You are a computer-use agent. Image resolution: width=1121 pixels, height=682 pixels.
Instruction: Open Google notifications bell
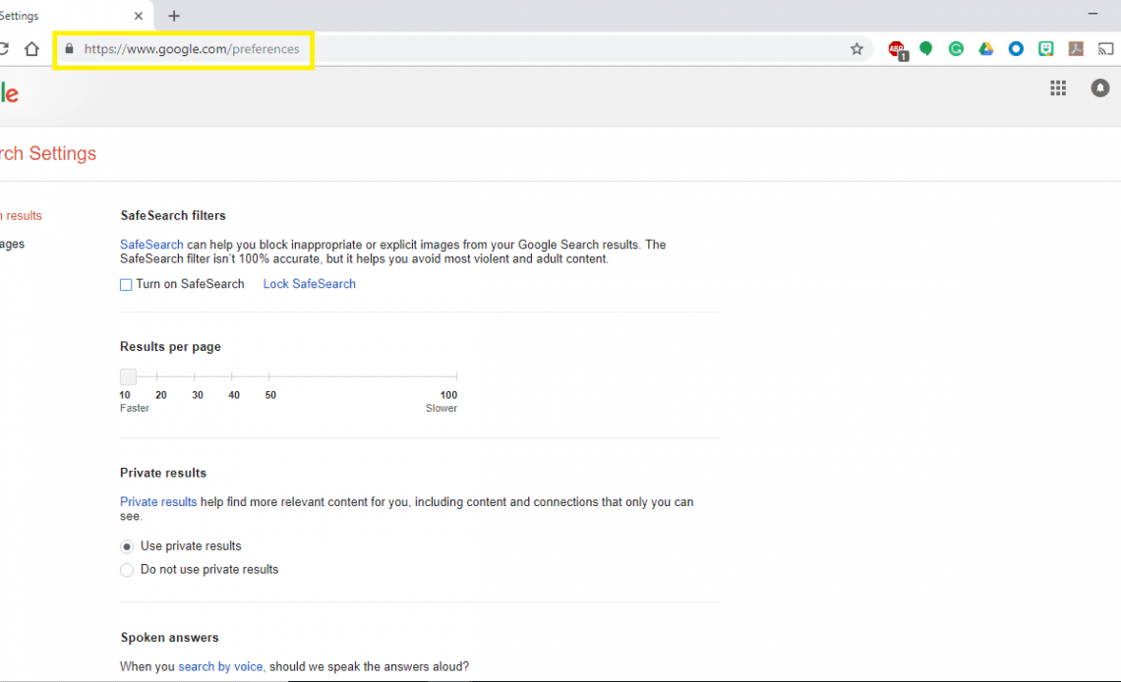tap(1099, 88)
